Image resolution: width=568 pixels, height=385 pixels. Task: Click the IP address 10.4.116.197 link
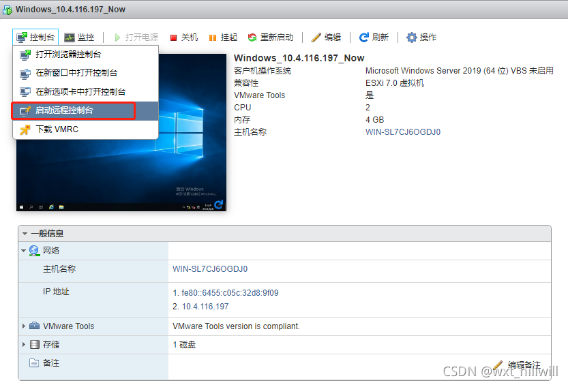click(205, 307)
